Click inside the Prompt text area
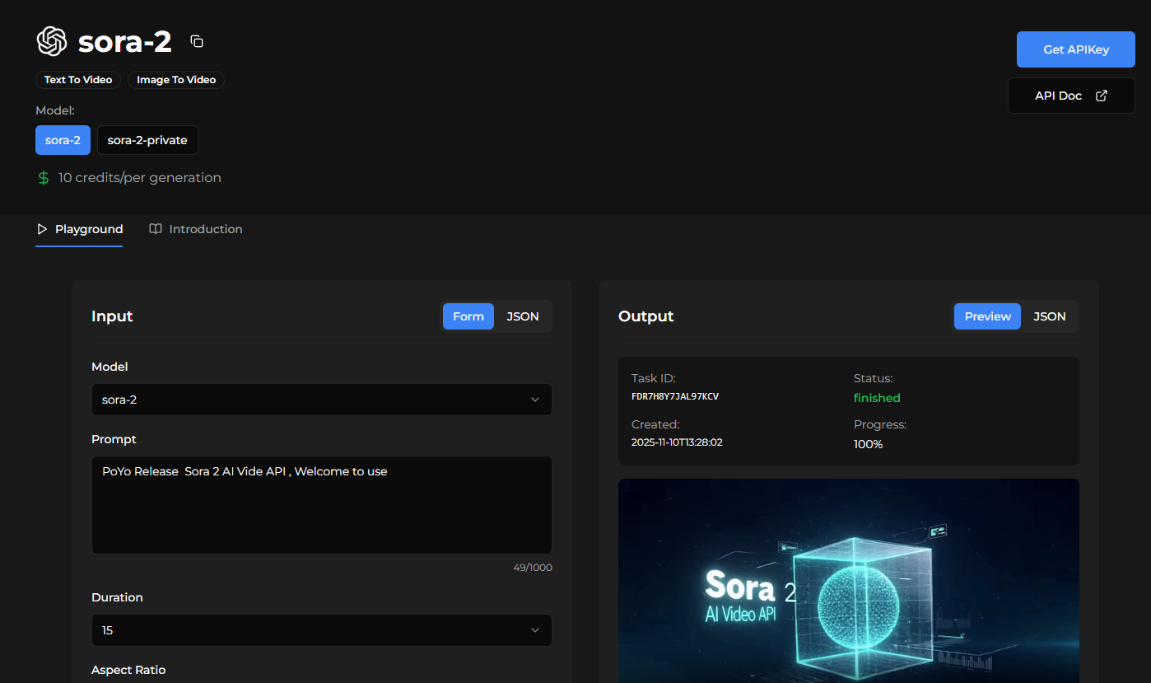1151x683 pixels. (322, 503)
